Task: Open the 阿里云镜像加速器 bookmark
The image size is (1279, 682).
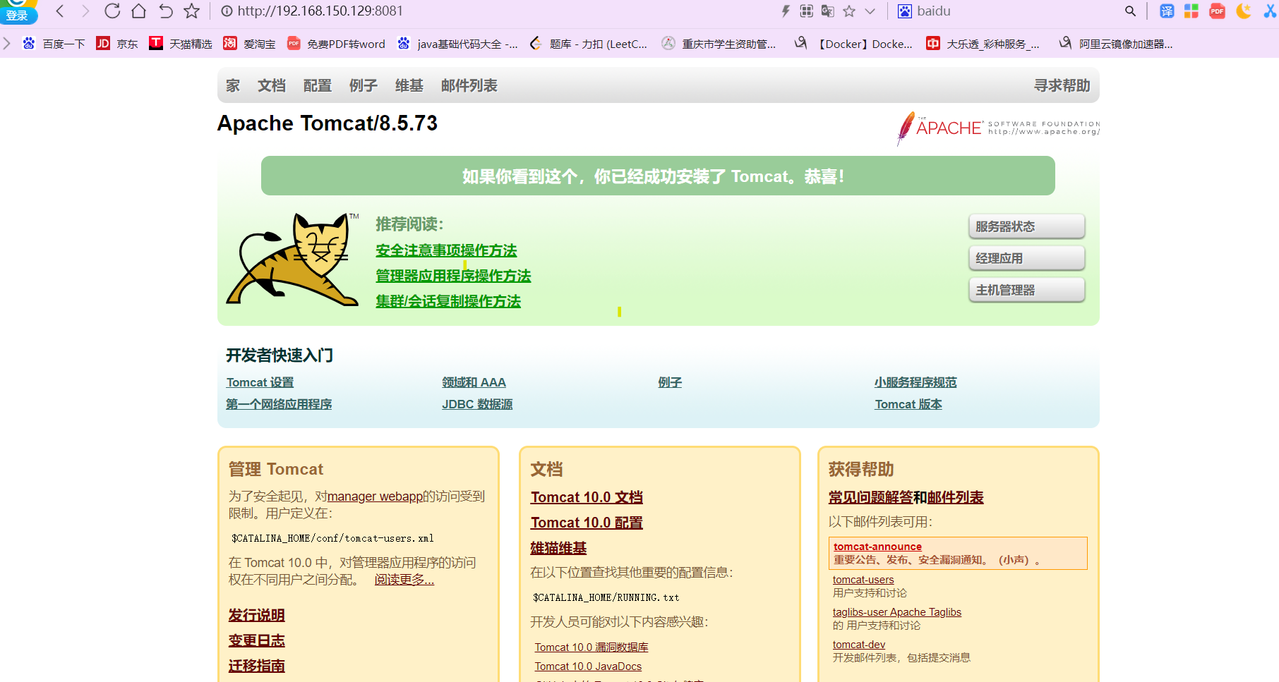Action: 1116,44
